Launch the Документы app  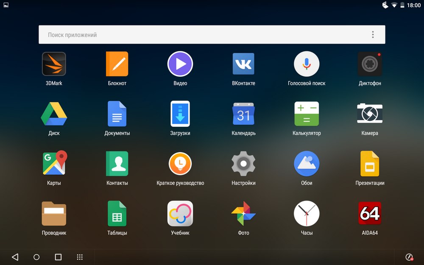(117, 114)
